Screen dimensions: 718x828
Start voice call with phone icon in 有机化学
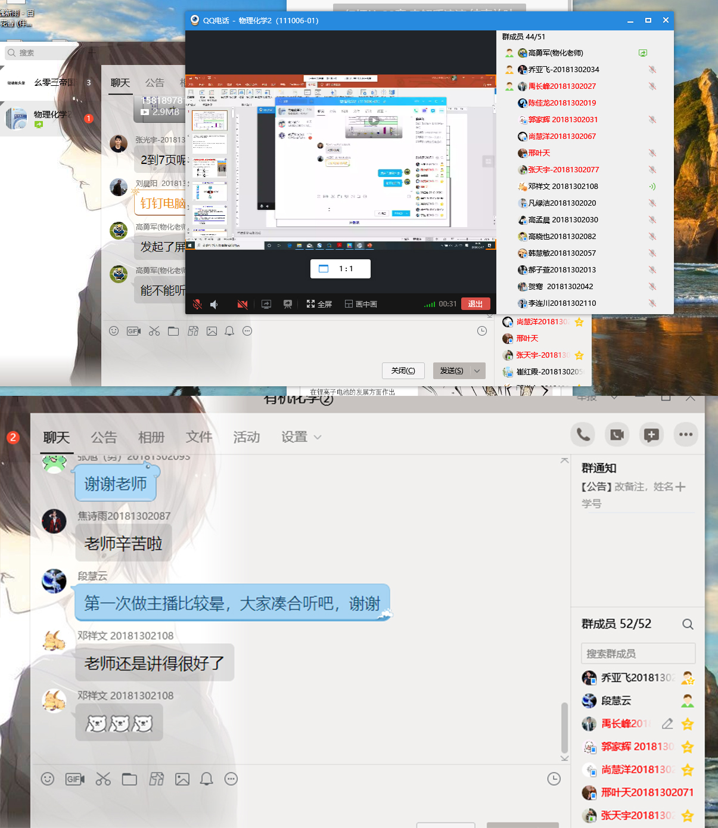583,435
